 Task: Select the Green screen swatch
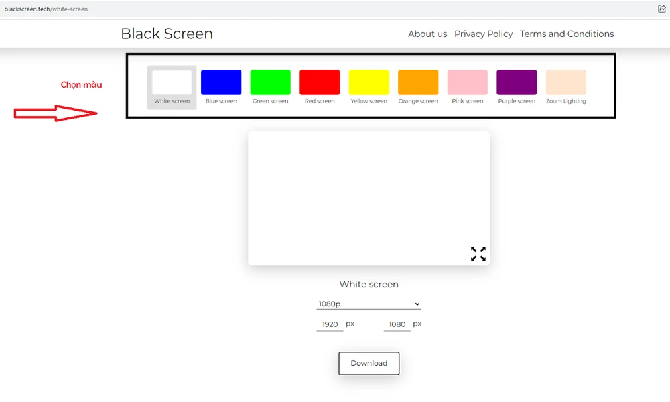(271, 87)
